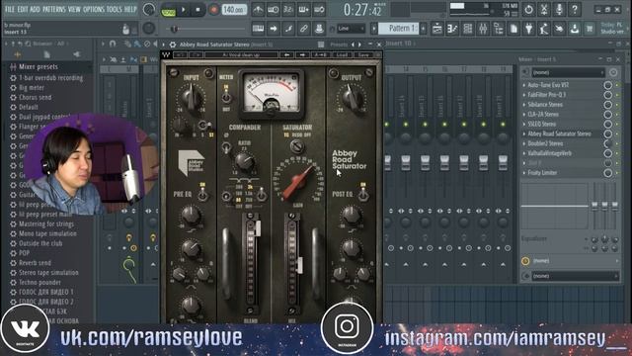Toggle Song/Pattern mode button
This screenshot has height=356, width=632.
(168, 11)
